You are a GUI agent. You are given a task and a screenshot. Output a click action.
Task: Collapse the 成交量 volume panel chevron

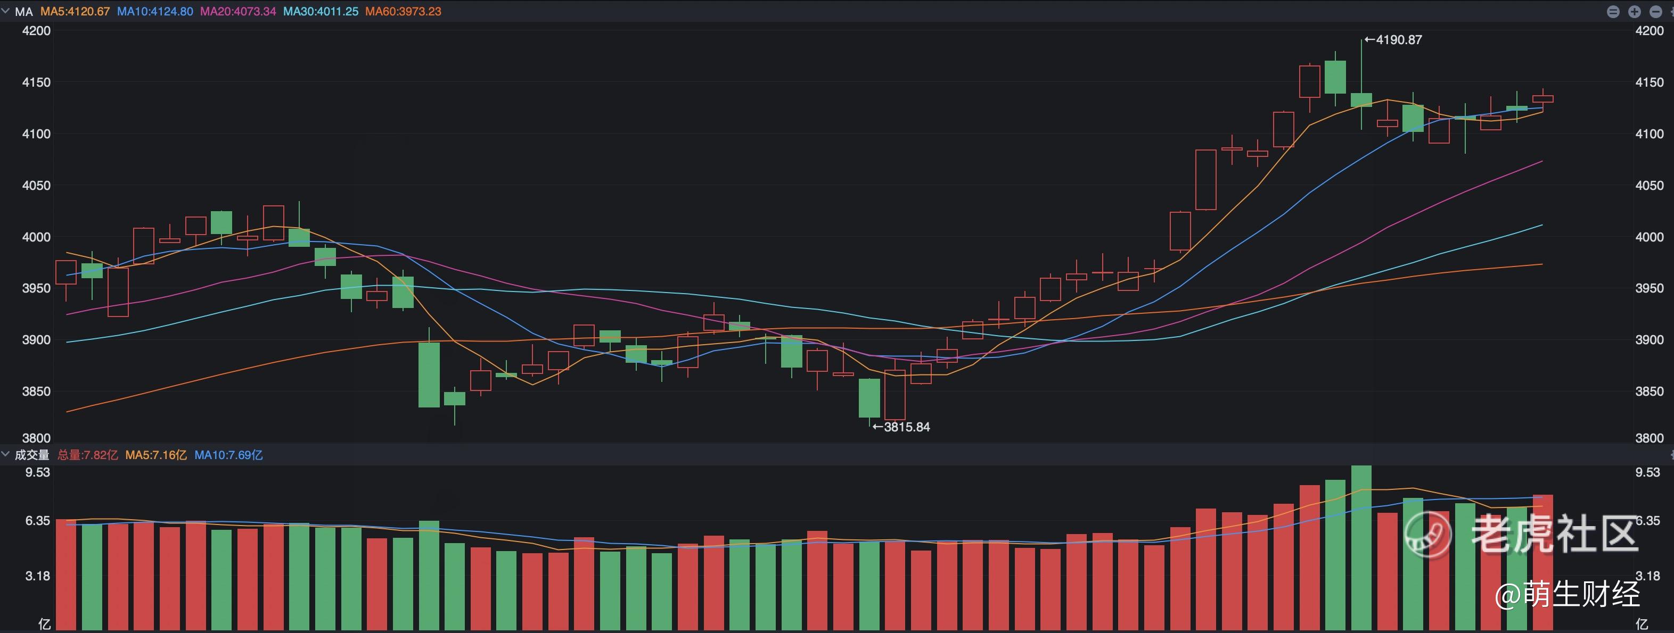coord(6,454)
